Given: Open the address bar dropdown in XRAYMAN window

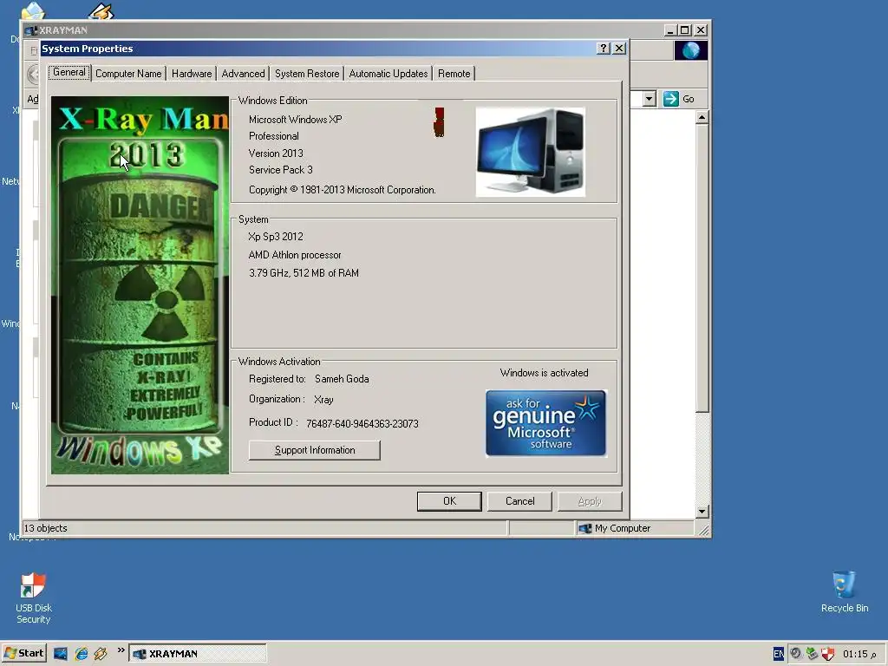Looking at the screenshot, I should point(649,99).
